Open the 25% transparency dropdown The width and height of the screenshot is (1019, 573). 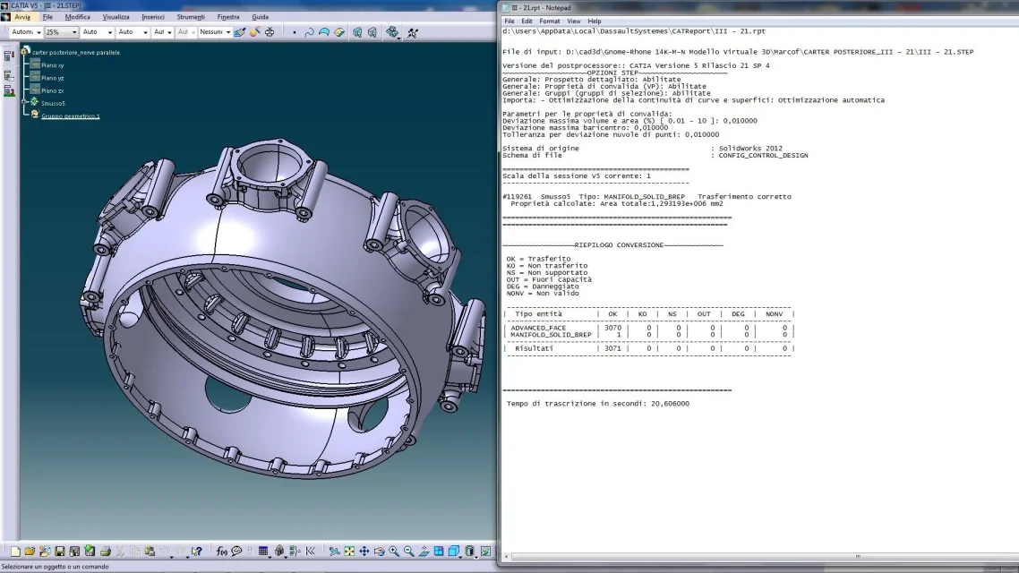tap(62, 32)
